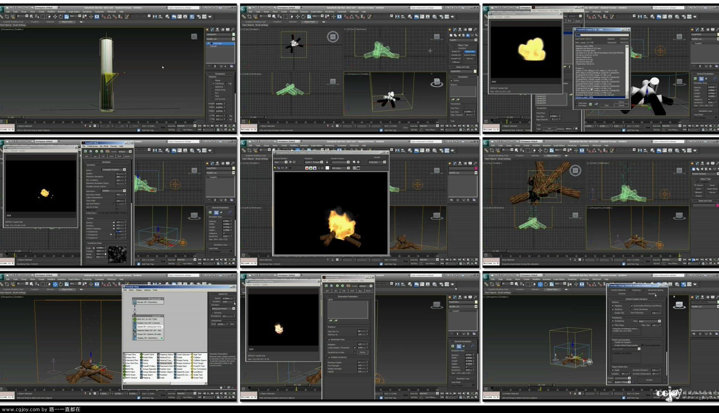This screenshot has height=413, width=719.
Task: Open Display panel tab in cylinder screenshot
Action: pyautogui.click(x=227, y=29)
